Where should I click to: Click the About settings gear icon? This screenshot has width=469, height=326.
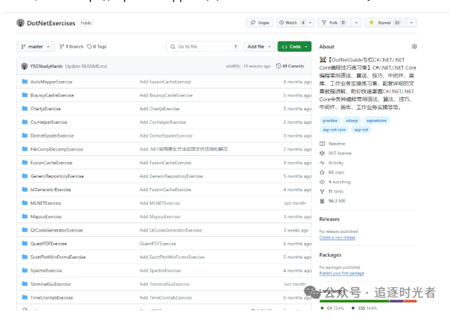(x=414, y=46)
